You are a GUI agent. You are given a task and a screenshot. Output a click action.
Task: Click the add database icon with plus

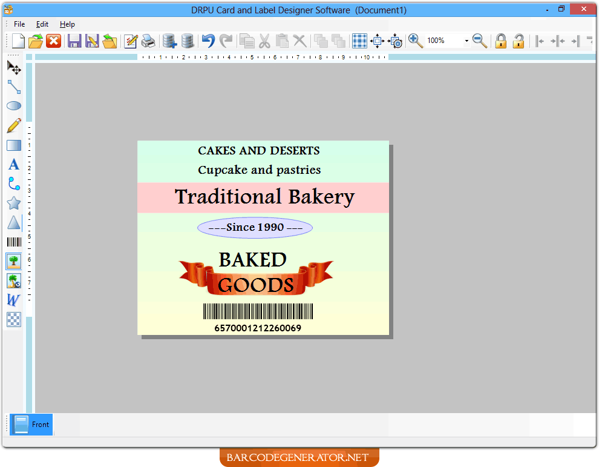click(x=169, y=41)
